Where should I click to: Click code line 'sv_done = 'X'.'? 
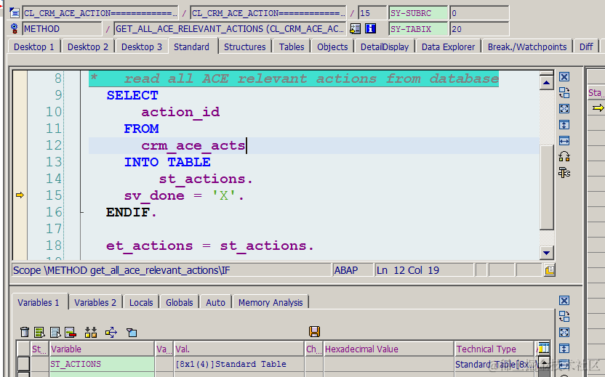tap(184, 195)
